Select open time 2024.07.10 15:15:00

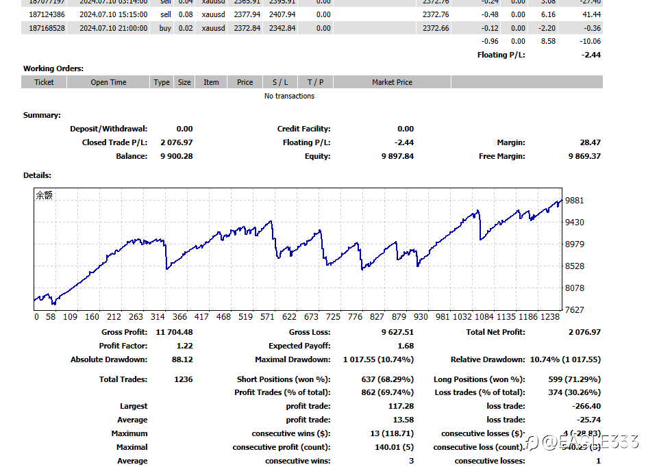pyautogui.click(x=113, y=14)
